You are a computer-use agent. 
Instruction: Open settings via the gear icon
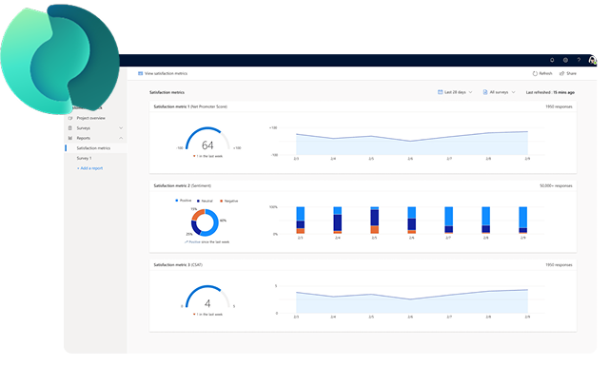pos(565,60)
